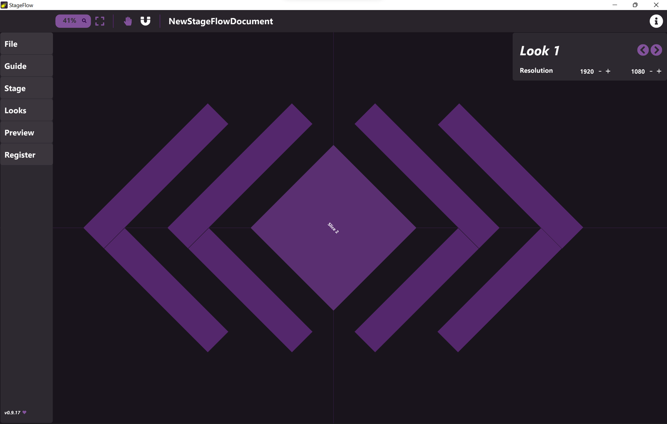Open the info panel icon
The width and height of the screenshot is (667, 424).
pos(656,21)
